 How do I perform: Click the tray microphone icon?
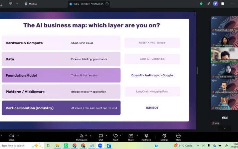(209, 146)
